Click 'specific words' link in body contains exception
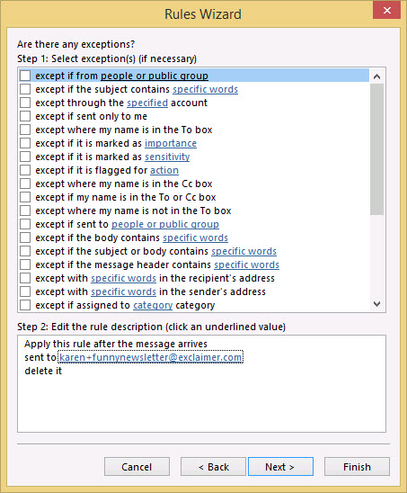 point(195,238)
